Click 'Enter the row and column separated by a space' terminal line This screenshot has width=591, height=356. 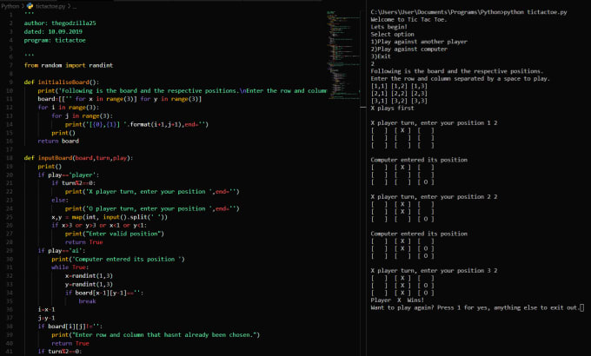461,79
